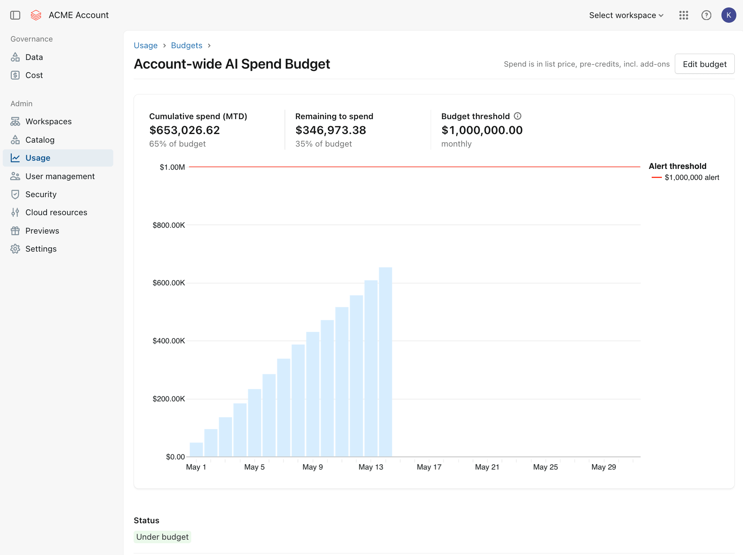Viewport: 743px width, 555px height.
Task: Click the Budget threshold info icon
Action: pyautogui.click(x=518, y=116)
